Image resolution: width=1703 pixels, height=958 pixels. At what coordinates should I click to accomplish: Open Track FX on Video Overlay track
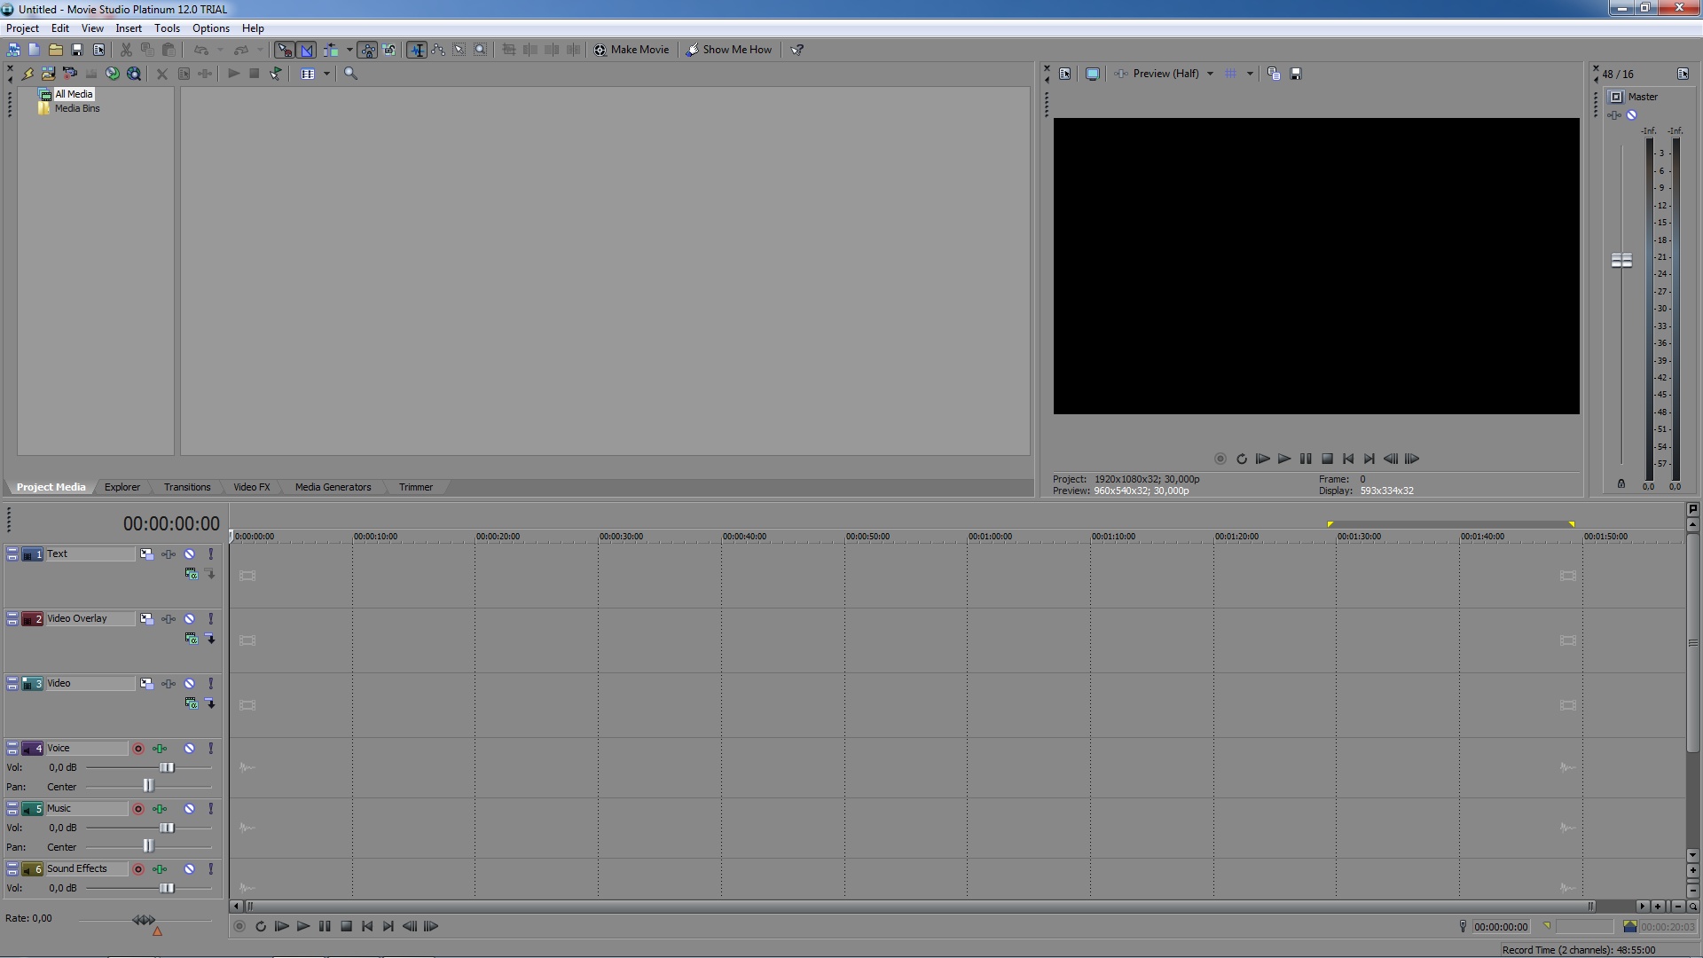[x=168, y=619]
